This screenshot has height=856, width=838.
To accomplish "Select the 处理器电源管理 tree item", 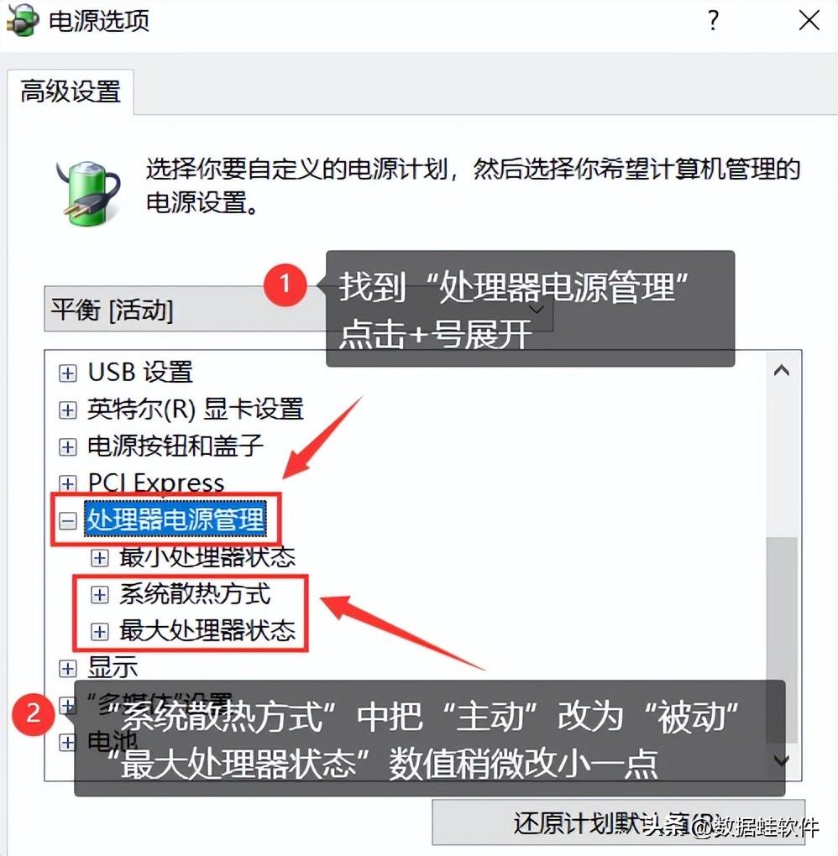I will pyautogui.click(x=175, y=519).
